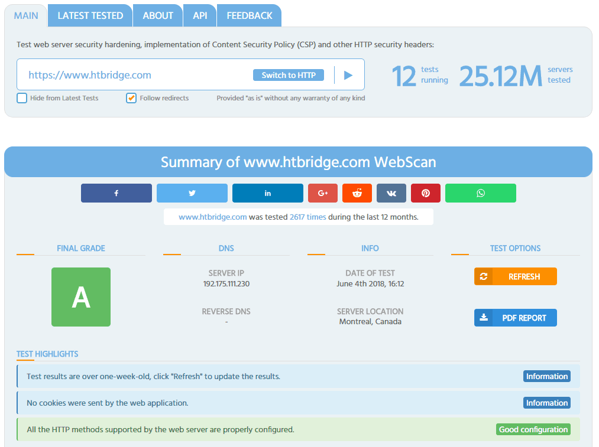Refresh the test results
The image size is (599, 447).
pyautogui.click(x=516, y=276)
